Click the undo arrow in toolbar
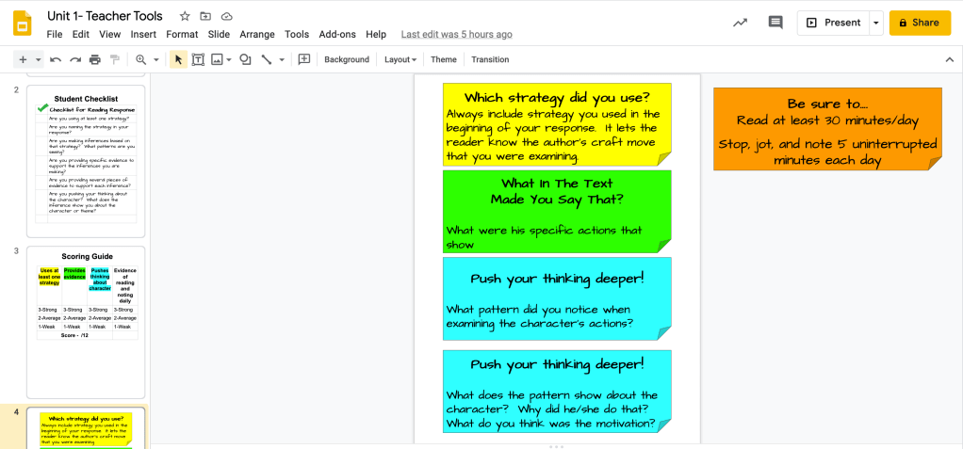Image resolution: width=963 pixels, height=449 pixels. [56, 59]
